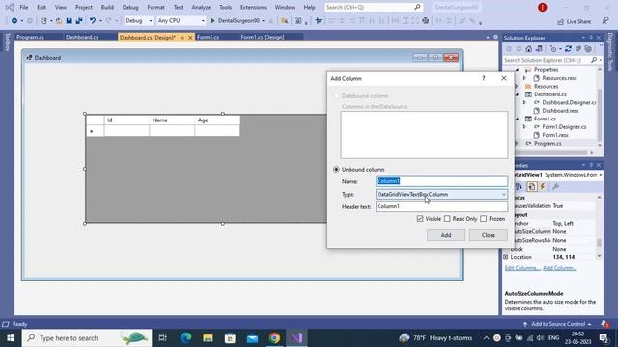Switch to the Program.cs tab

30,37
